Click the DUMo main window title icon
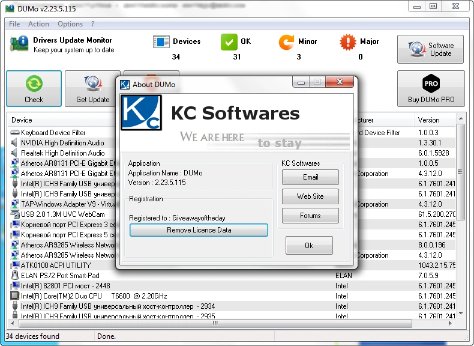This screenshot has height=346, width=474. pos(10,8)
